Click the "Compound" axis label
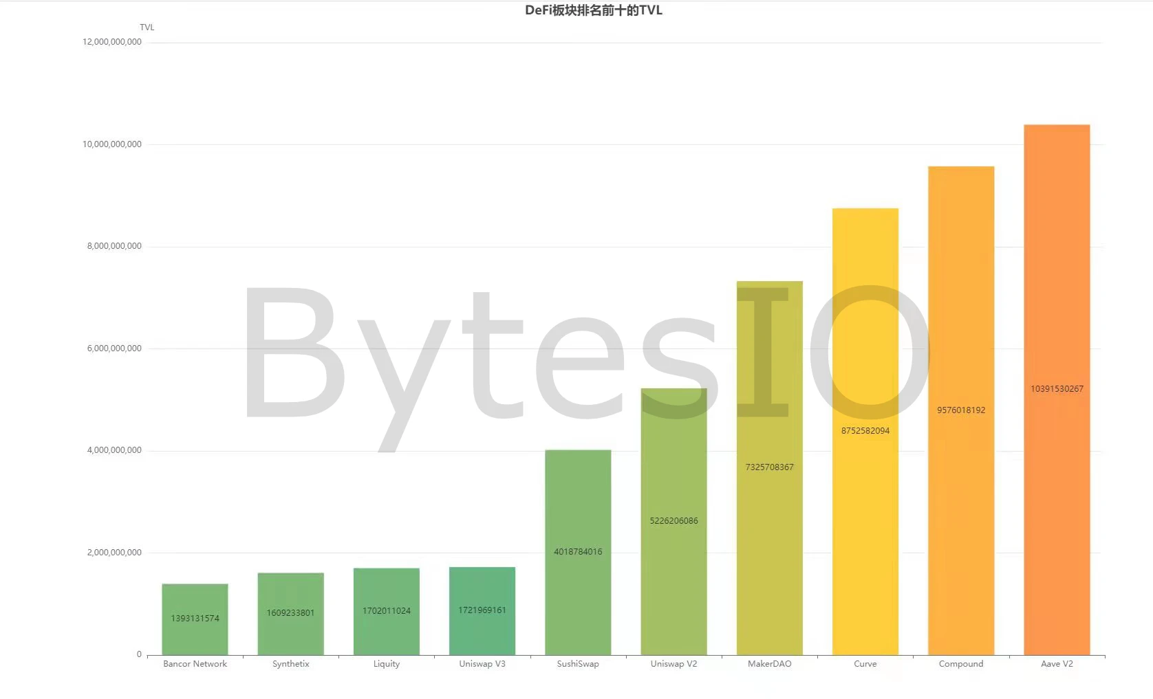 tap(961, 664)
